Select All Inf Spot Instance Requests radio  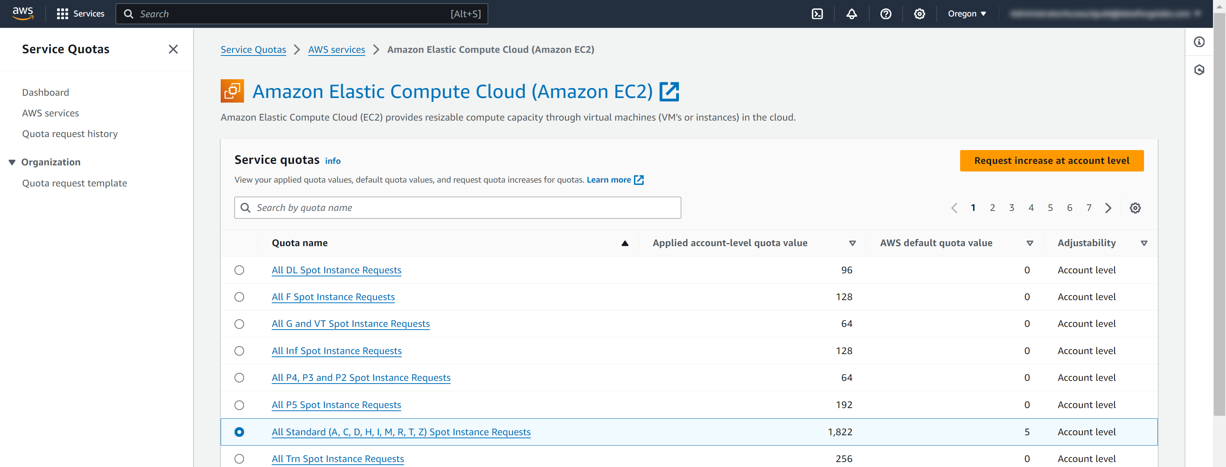(x=239, y=351)
